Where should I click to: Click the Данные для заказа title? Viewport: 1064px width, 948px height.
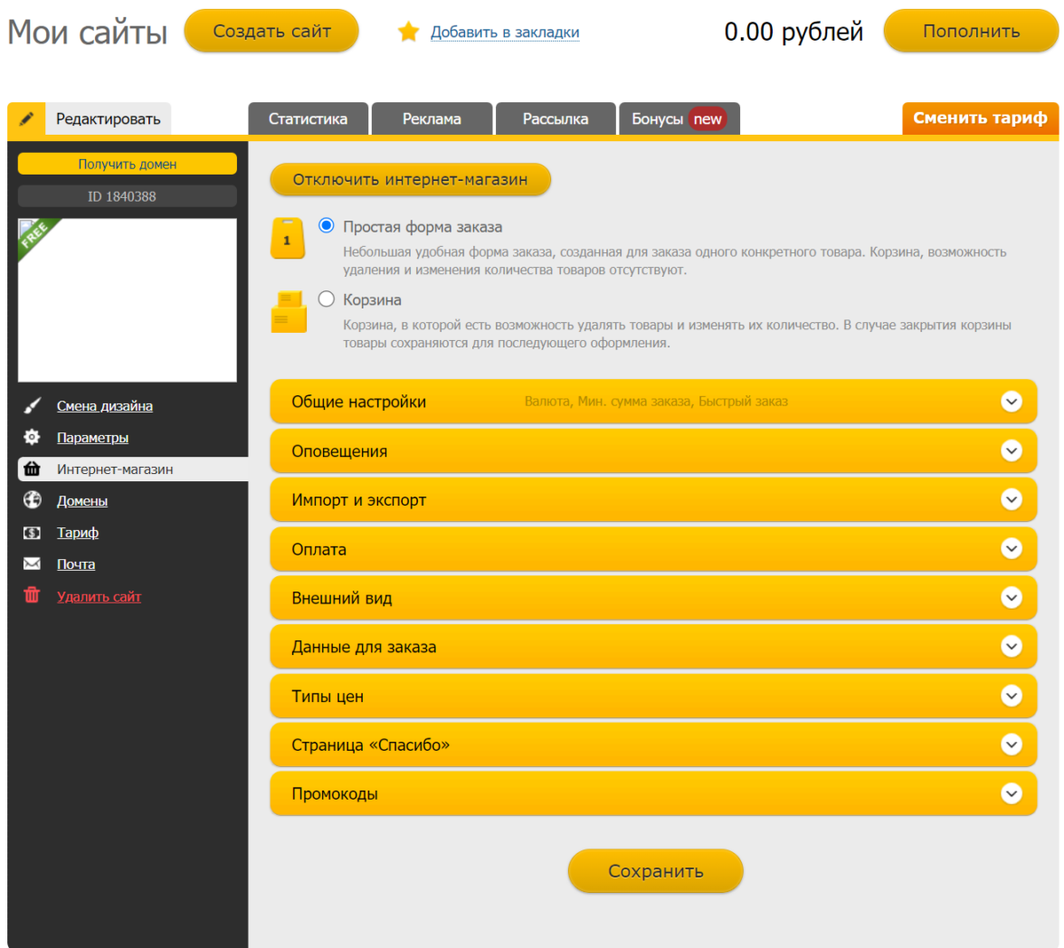(364, 647)
